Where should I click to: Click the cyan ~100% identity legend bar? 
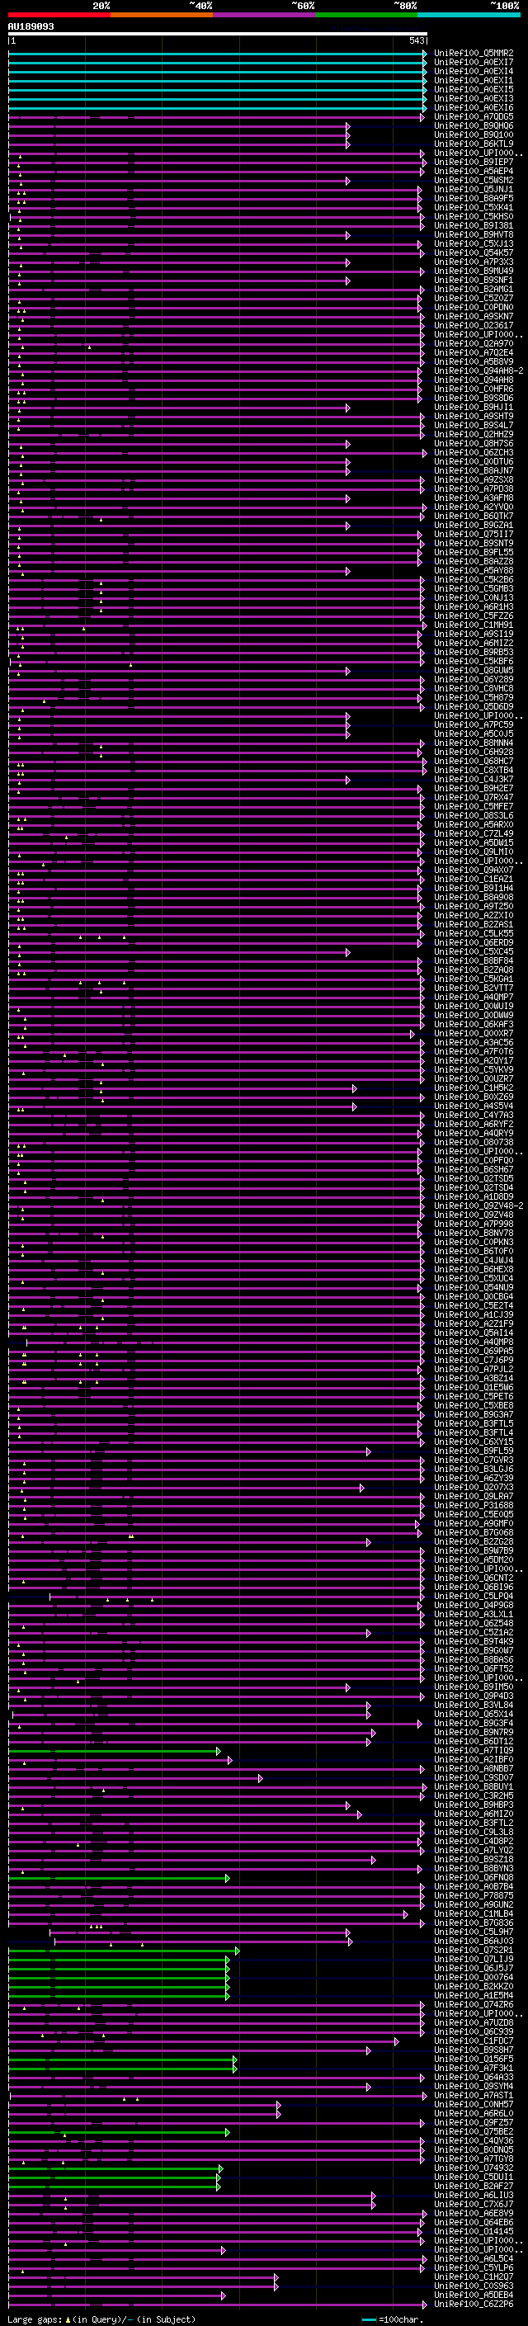tap(469, 15)
